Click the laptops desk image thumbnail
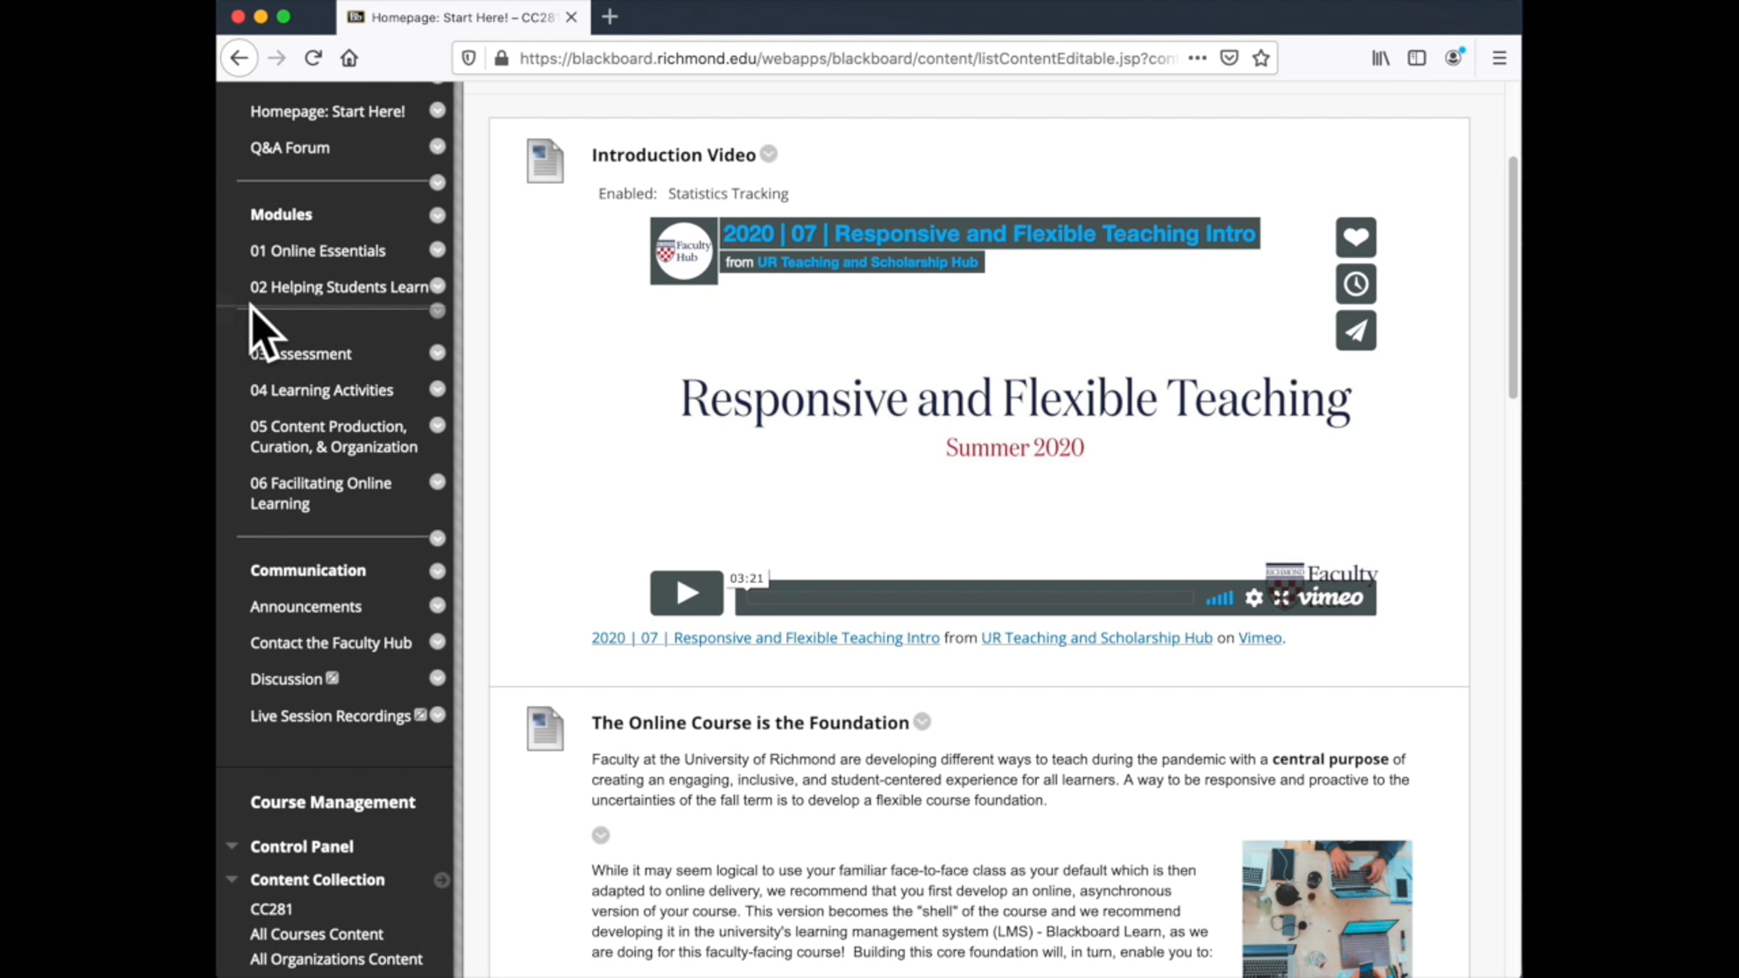Viewport: 1739px width, 978px height. pyautogui.click(x=1327, y=909)
